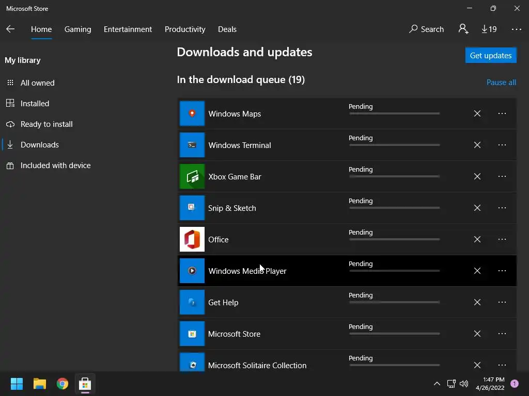Open the notification badge showing 1
This screenshot has width=529, height=396.
(514, 384)
